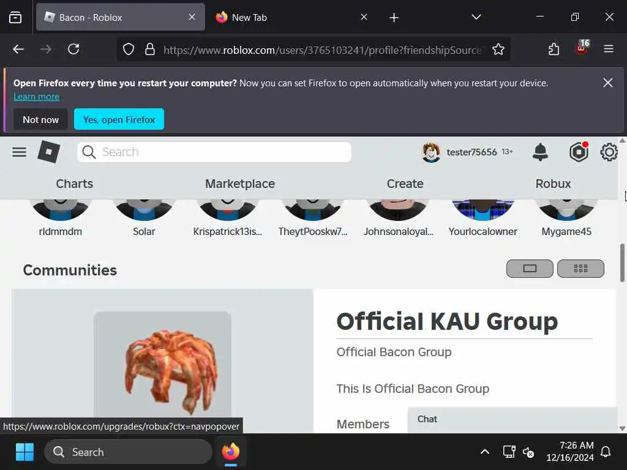Click the magnifier icon in Roblox search
Image resolution: width=627 pixels, height=470 pixels.
[x=88, y=152]
